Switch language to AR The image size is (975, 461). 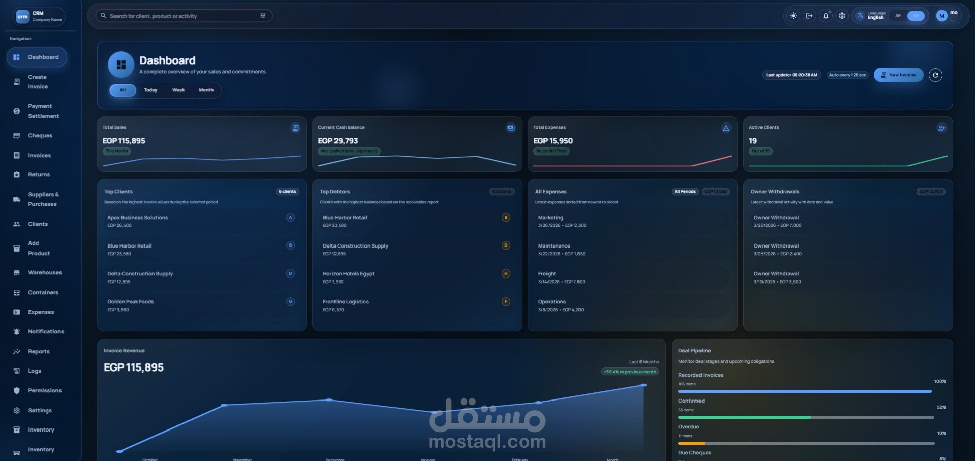pos(898,16)
